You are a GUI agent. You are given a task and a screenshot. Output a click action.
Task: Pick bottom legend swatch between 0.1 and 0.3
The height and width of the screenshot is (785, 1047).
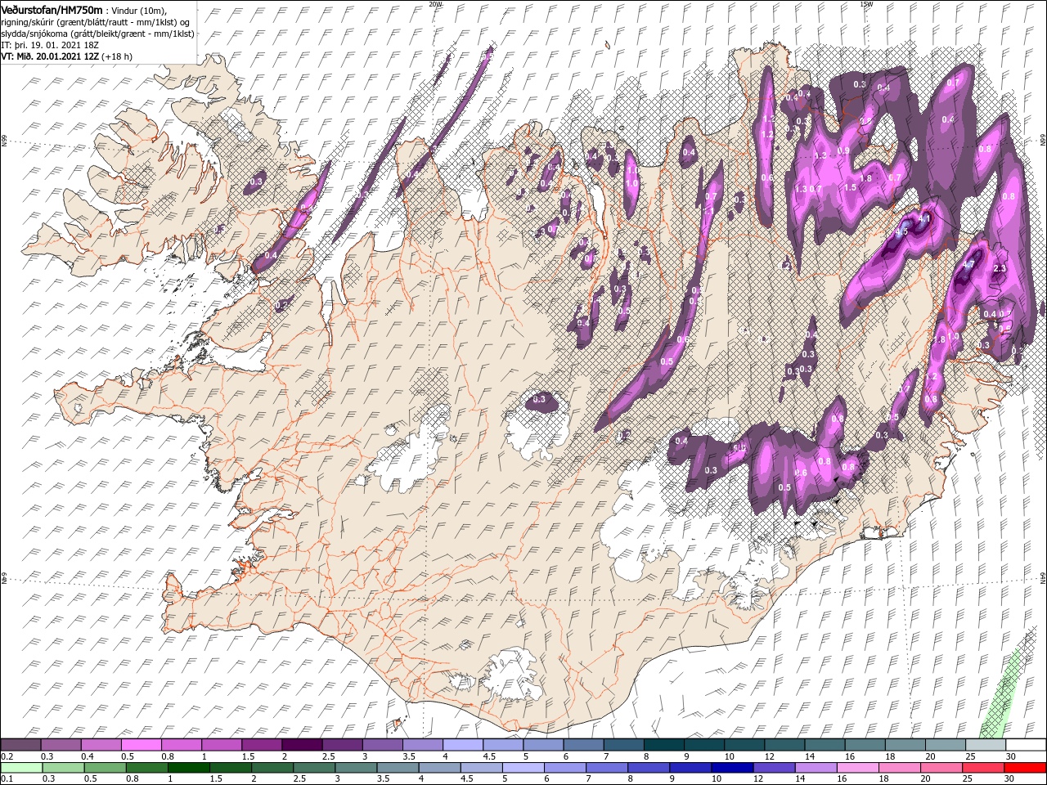pyautogui.click(x=21, y=768)
